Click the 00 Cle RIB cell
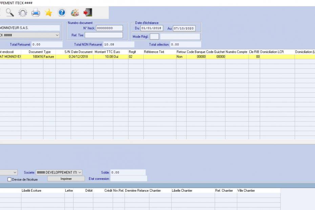This screenshot has width=315, height=210. (254, 57)
